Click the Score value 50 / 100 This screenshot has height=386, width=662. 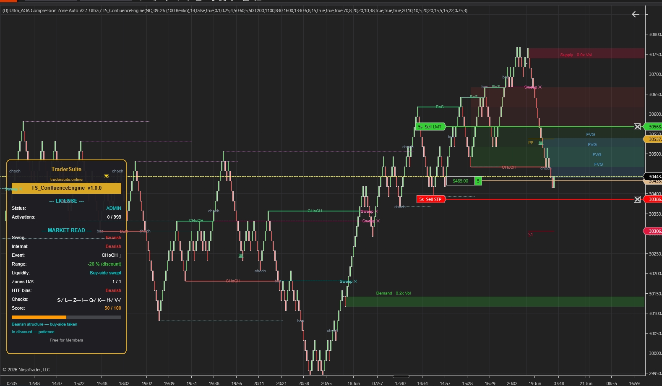tap(113, 308)
